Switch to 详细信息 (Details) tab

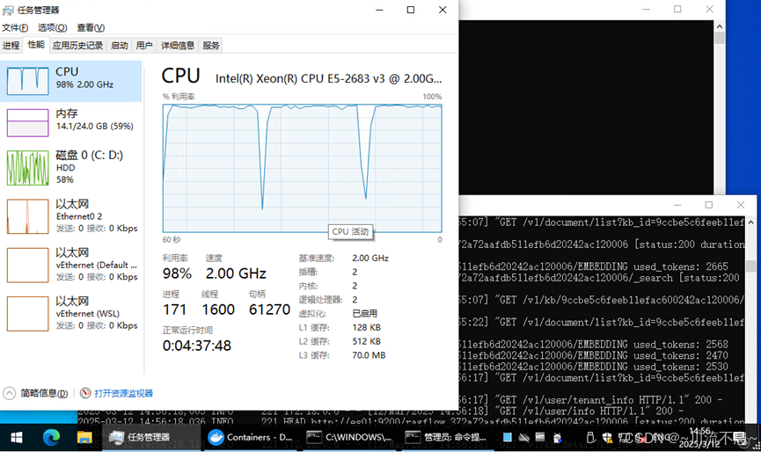(178, 46)
